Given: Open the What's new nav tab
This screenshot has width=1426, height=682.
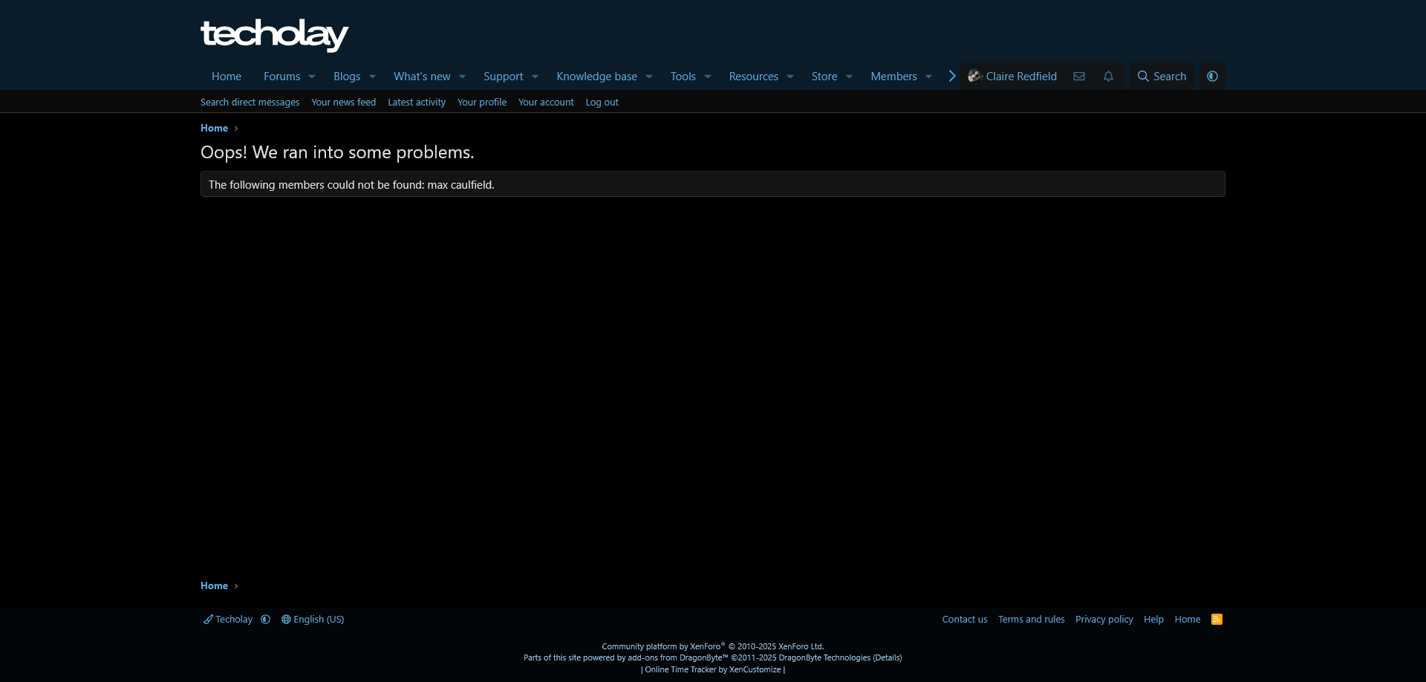Looking at the screenshot, I should [x=422, y=77].
